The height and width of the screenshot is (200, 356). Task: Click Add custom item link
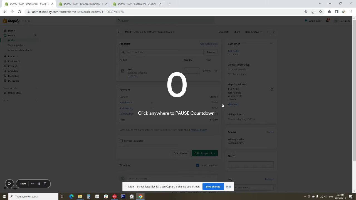(209, 44)
